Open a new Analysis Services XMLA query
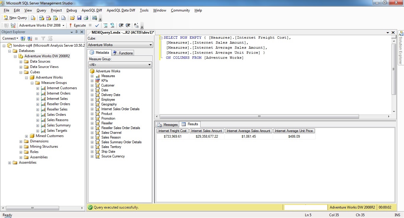The image size is (404, 218). tap(55, 18)
